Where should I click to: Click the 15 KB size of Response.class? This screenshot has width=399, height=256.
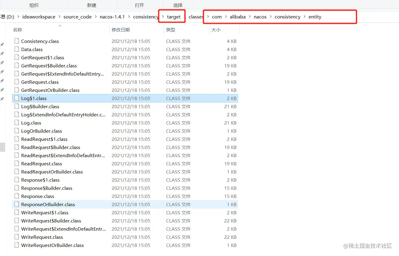(231, 196)
